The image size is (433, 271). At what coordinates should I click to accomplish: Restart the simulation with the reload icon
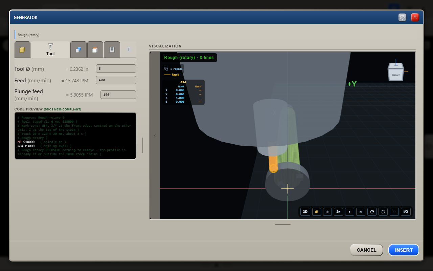coord(372,212)
